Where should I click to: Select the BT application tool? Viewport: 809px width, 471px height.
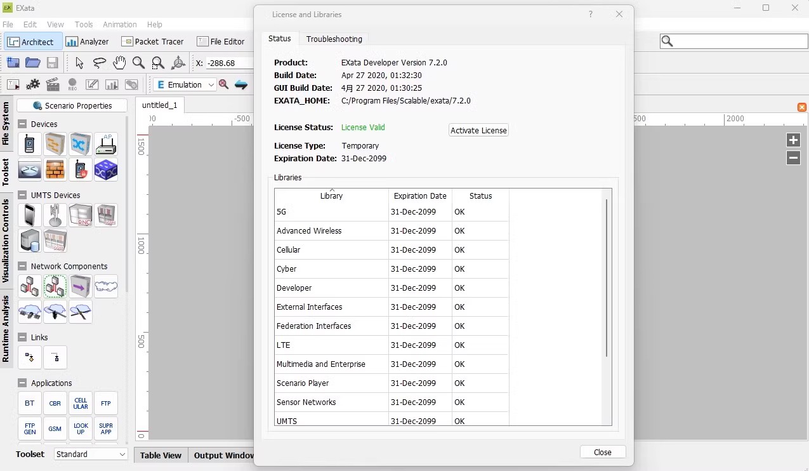tap(30, 403)
